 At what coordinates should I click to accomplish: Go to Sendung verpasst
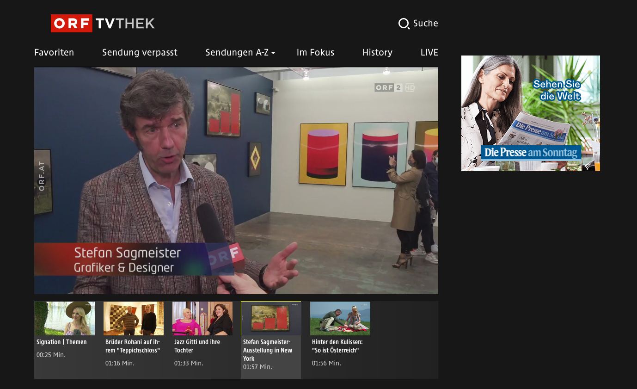point(140,52)
